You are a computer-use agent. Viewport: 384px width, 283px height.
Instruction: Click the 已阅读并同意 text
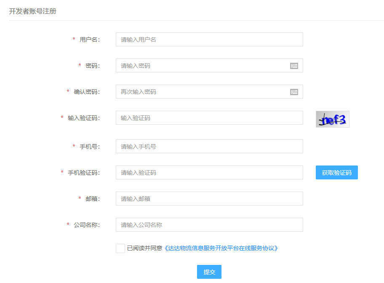pyautogui.click(x=144, y=248)
